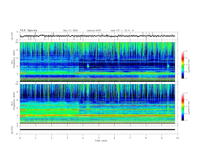
Task: Click the ch.2 spectrogram color bar
Action: pos(183,107)
